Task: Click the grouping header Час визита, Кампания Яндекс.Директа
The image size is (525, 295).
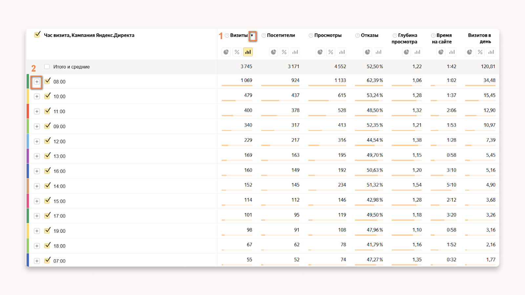Action: [89, 35]
